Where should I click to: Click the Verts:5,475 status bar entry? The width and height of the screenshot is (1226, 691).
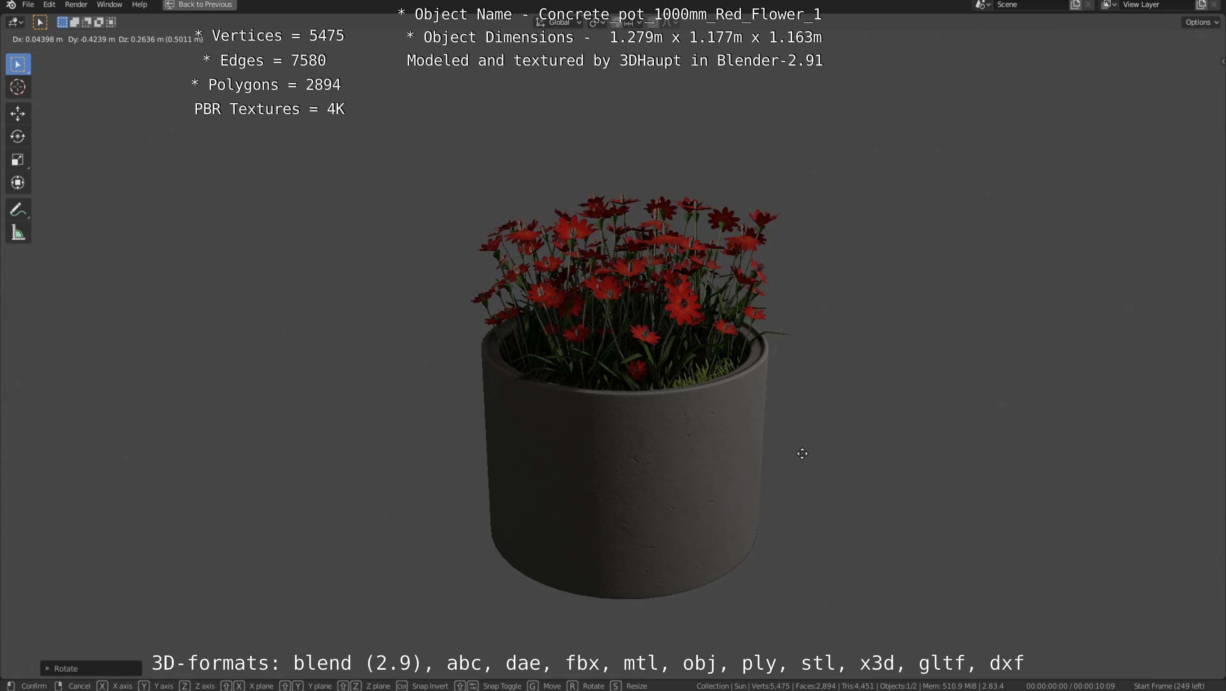click(771, 686)
